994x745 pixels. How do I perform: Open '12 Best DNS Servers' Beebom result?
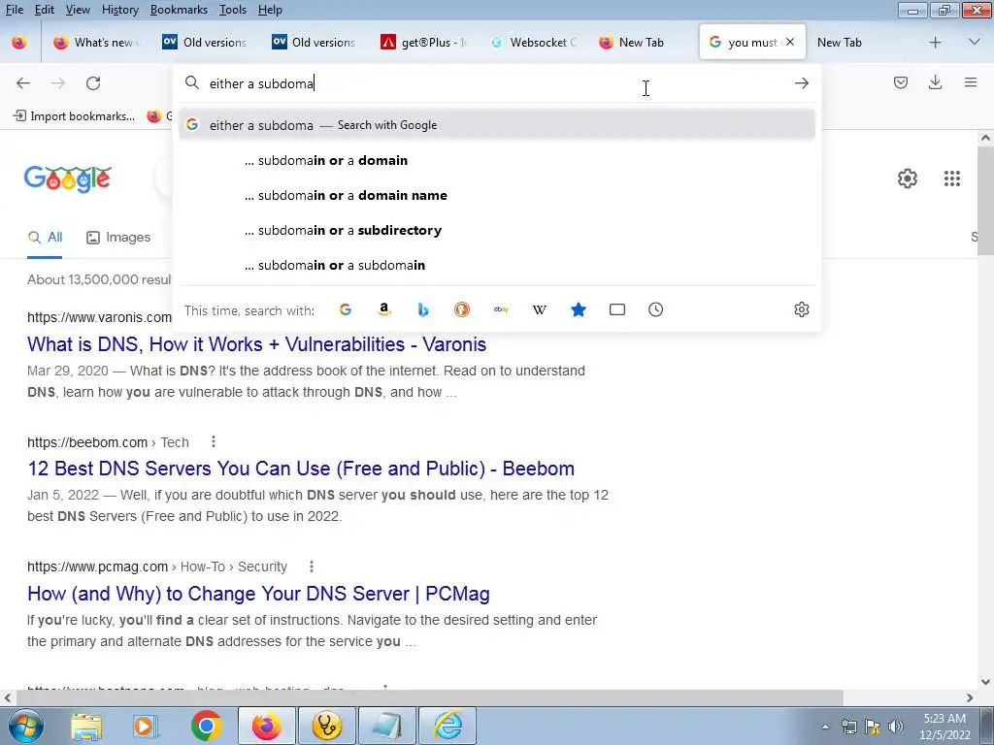[x=301, y=469]
